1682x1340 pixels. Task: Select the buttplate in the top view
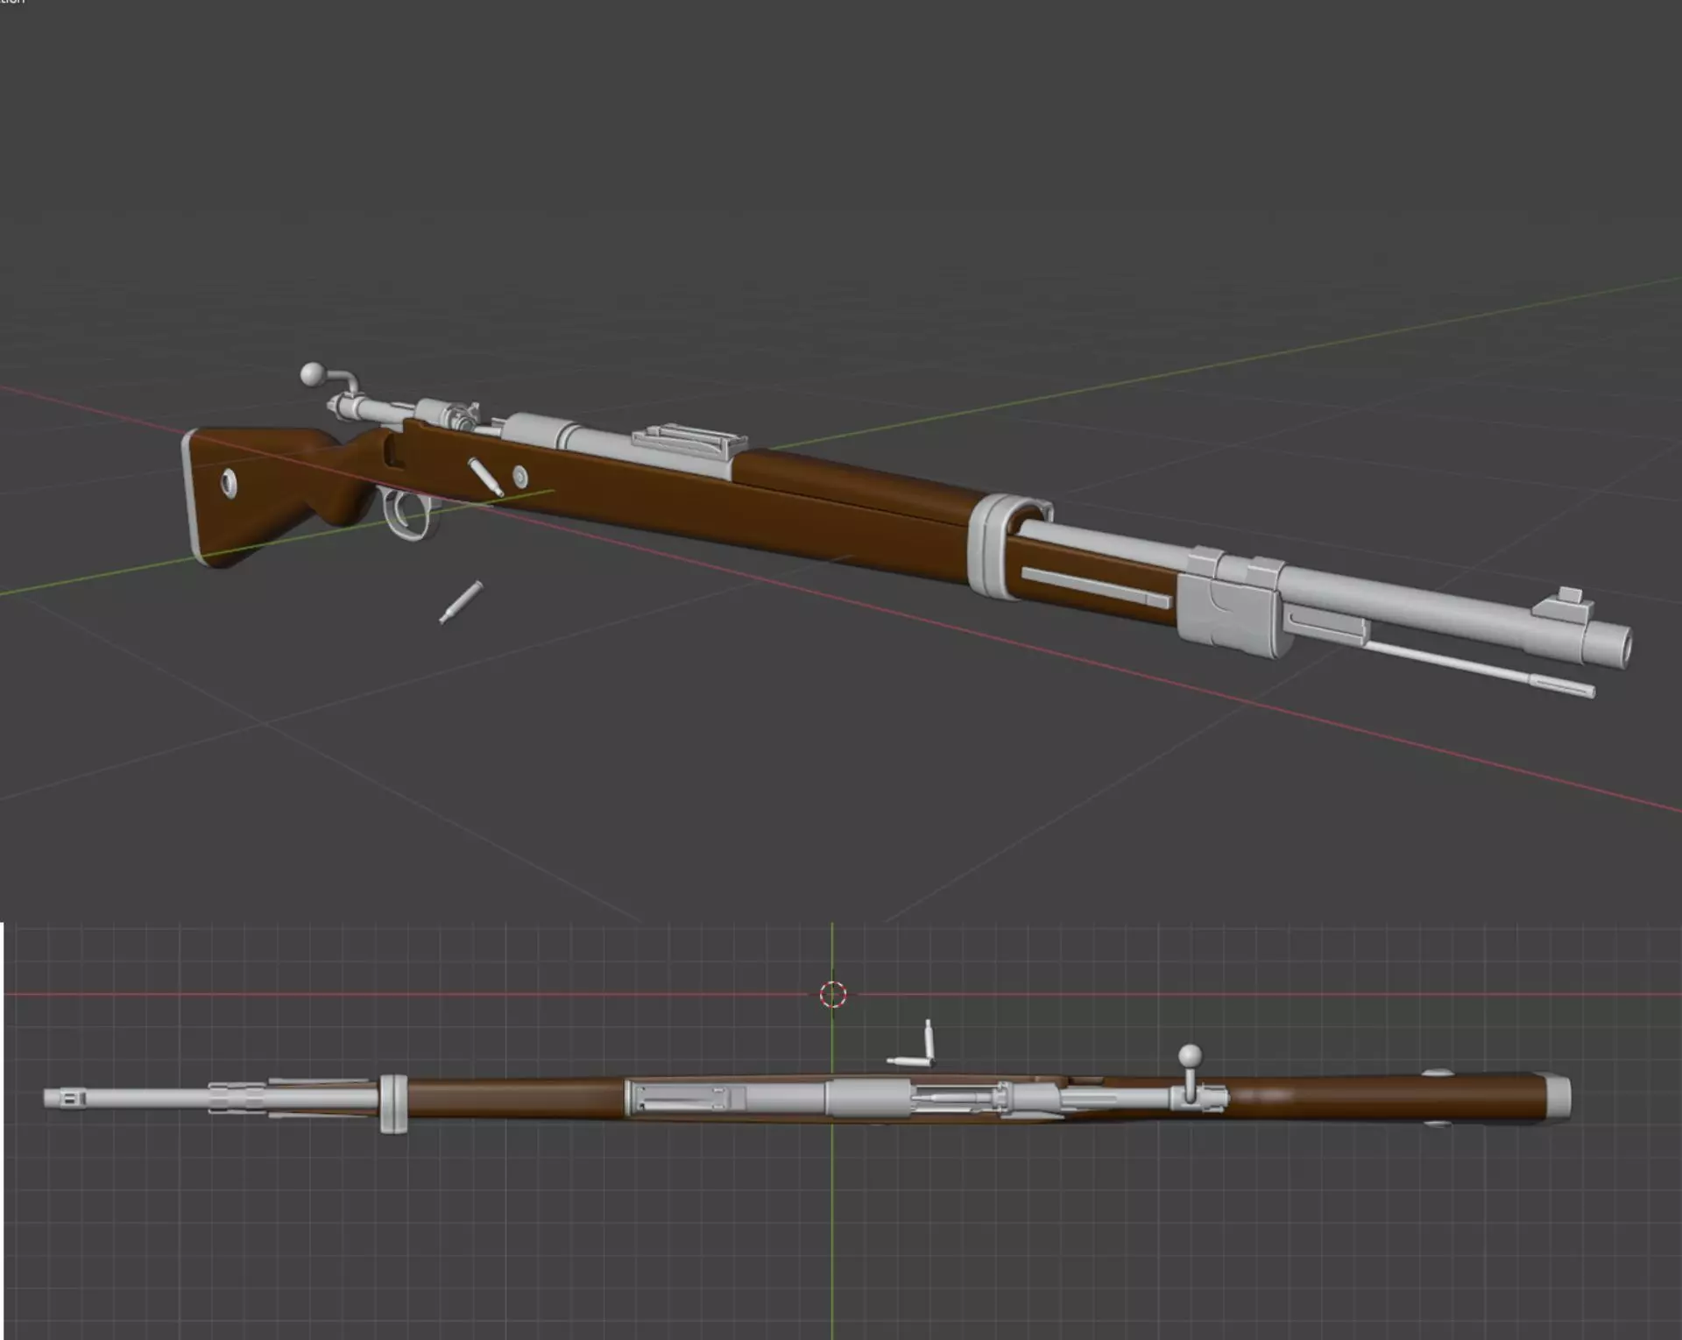1558,1095
